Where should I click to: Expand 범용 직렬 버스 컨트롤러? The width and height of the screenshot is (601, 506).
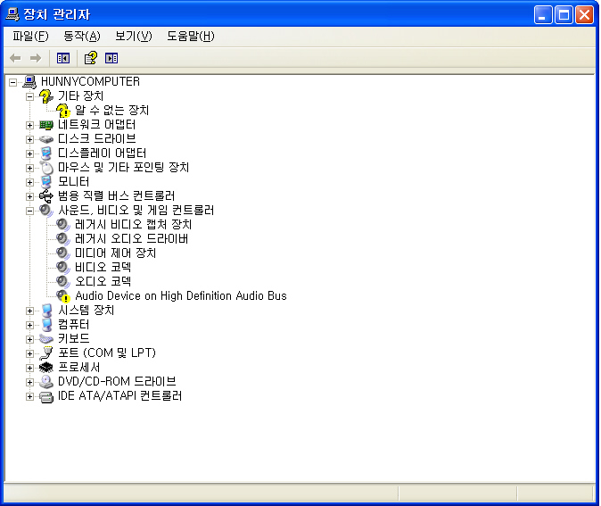tap(29, 197)
